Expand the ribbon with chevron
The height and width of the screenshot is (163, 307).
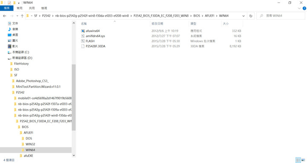coord(299,8)
